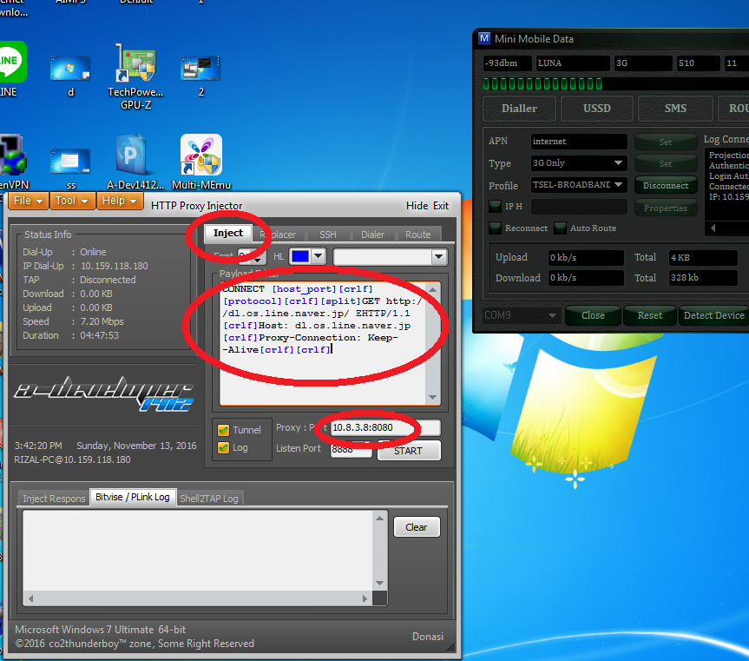Viewport: 749px width, 661px height.
Task: Open the Type dropdown showing 3G Only
Action: (579, 163)
